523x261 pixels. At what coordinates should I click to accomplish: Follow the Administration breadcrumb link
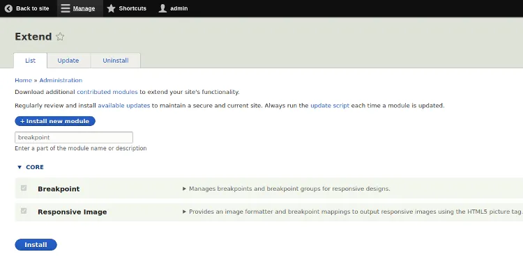[61, 80]
